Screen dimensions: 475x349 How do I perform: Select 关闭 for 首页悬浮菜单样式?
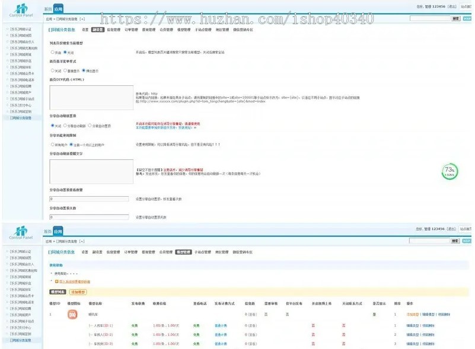(53, 71)
